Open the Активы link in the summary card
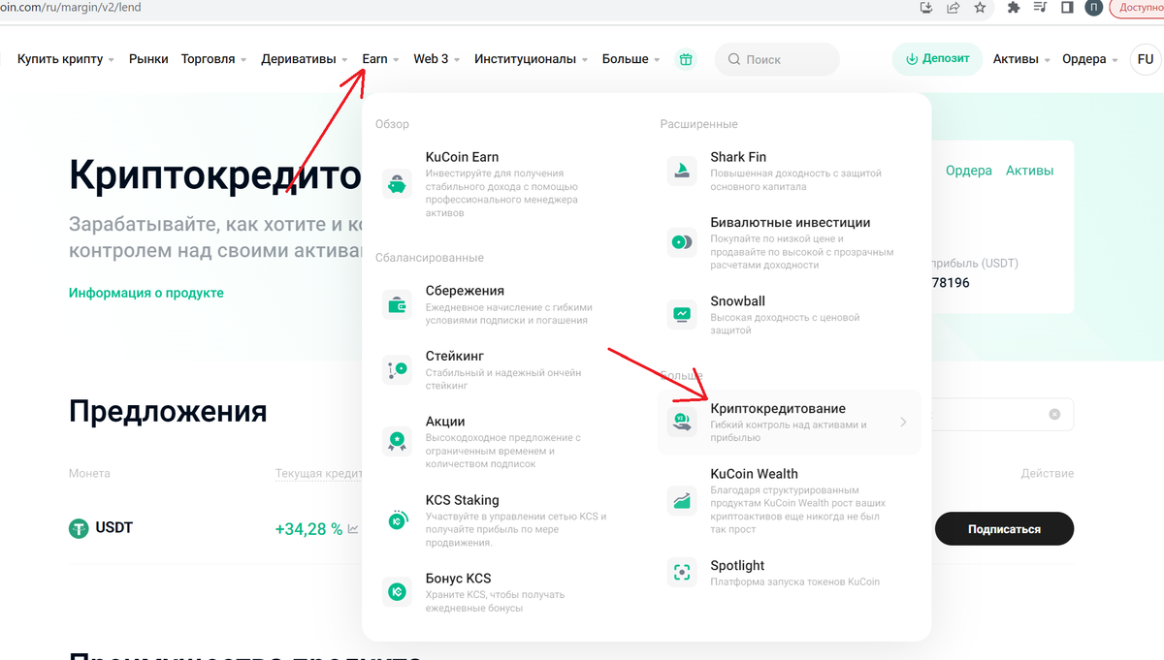The height and width of the screenshot is (660, 1164). point(1029,171)
